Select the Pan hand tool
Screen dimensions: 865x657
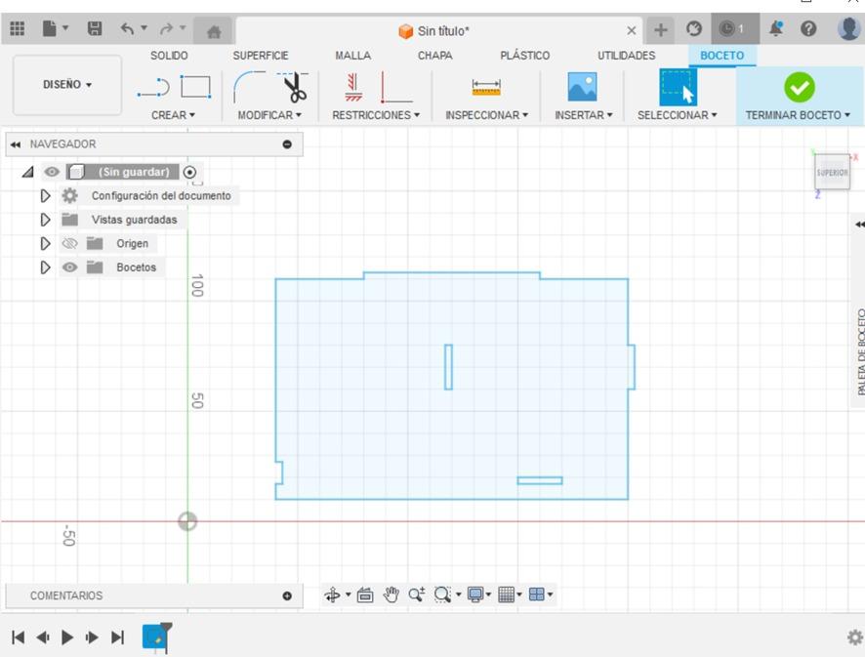(x=391, y=595)
